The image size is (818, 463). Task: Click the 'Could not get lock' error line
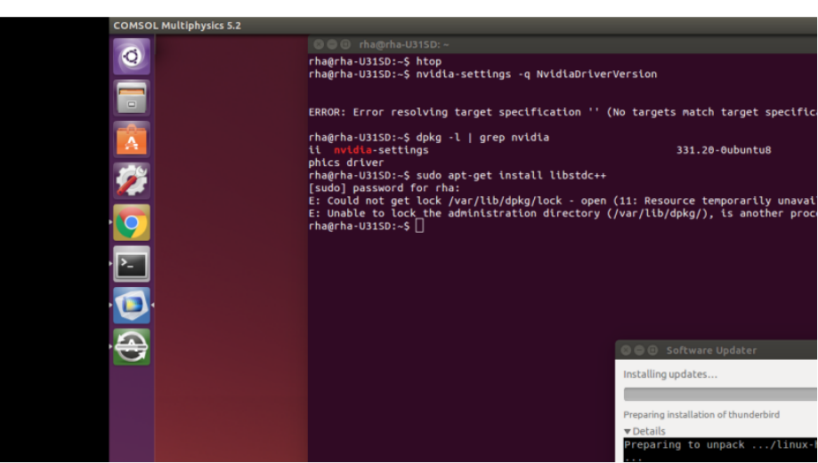coord(563,201)
